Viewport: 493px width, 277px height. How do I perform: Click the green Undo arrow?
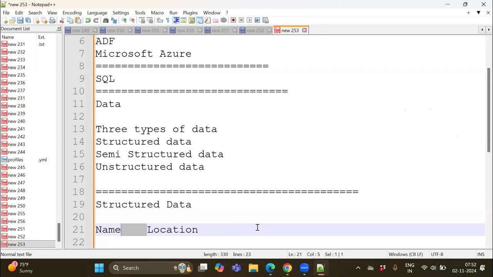pos(88,20)
